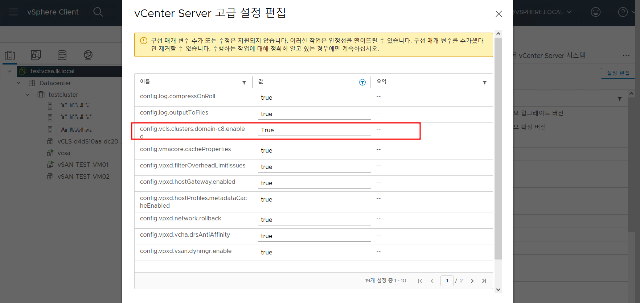Image resolution: width=640 pixels, height=303 pixels.
Task: Click the search magnifier icon
Action: point(98,12)
